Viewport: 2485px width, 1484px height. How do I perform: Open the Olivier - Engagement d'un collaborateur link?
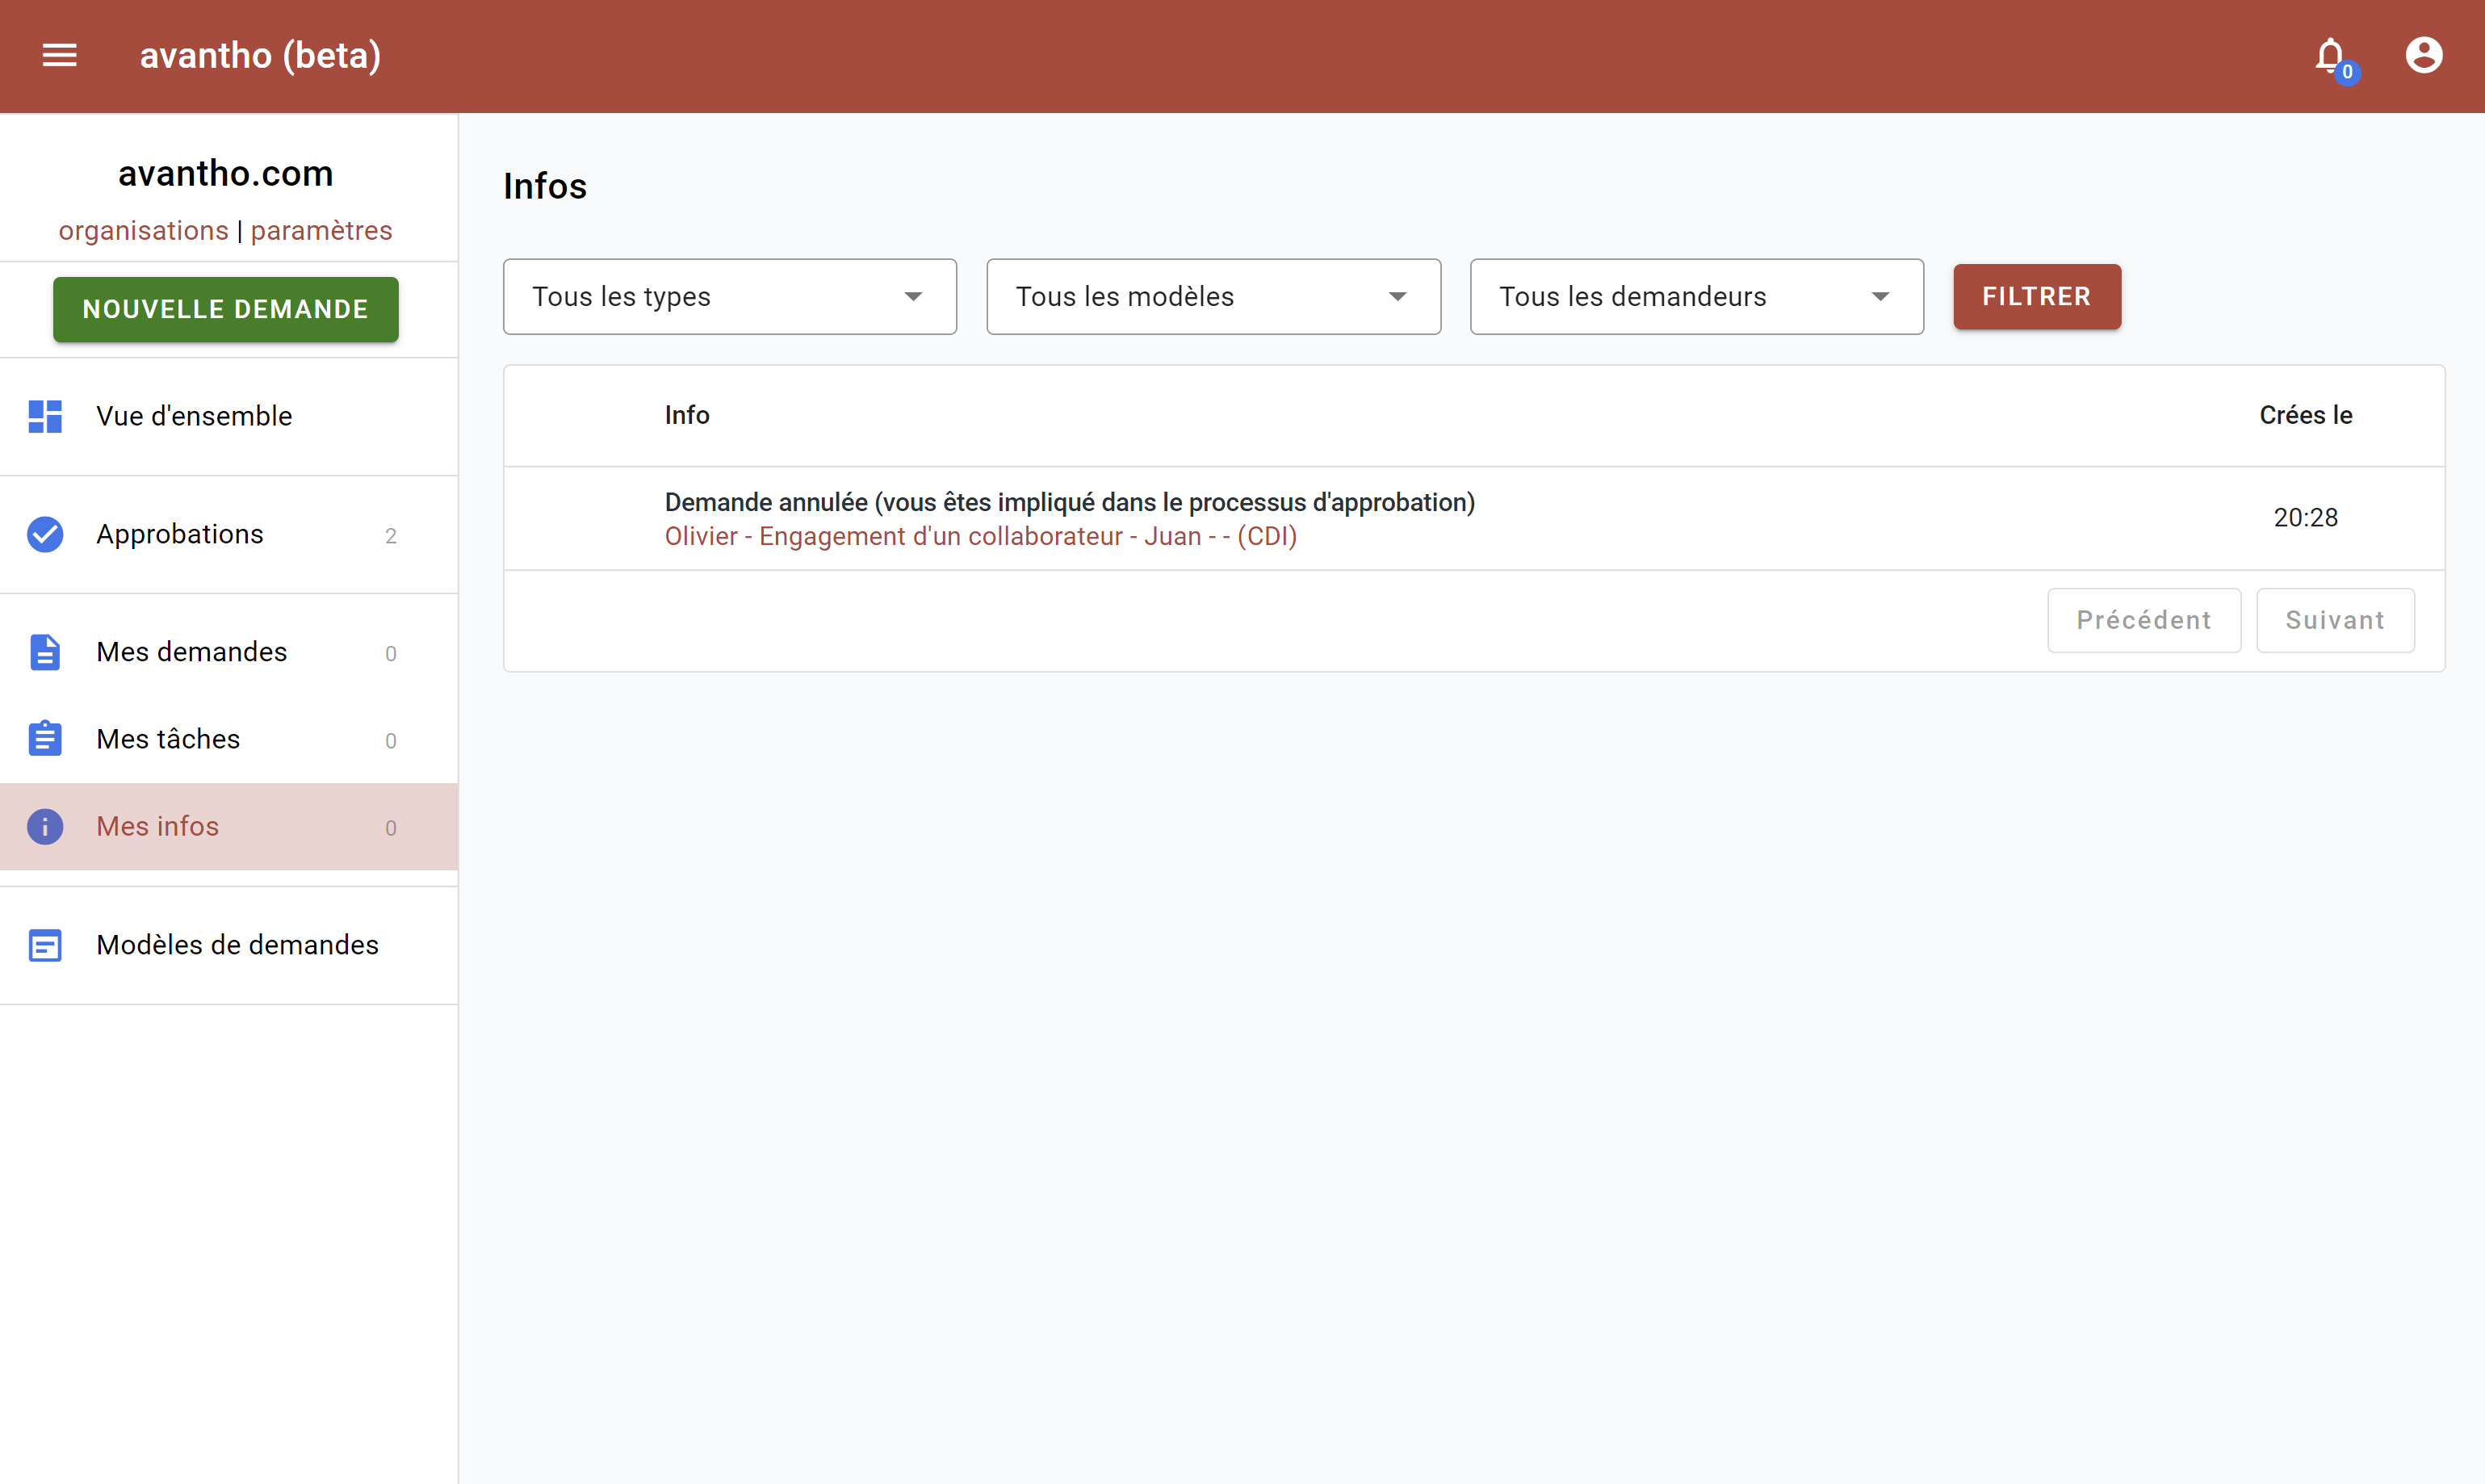click(x=981, y=537)
